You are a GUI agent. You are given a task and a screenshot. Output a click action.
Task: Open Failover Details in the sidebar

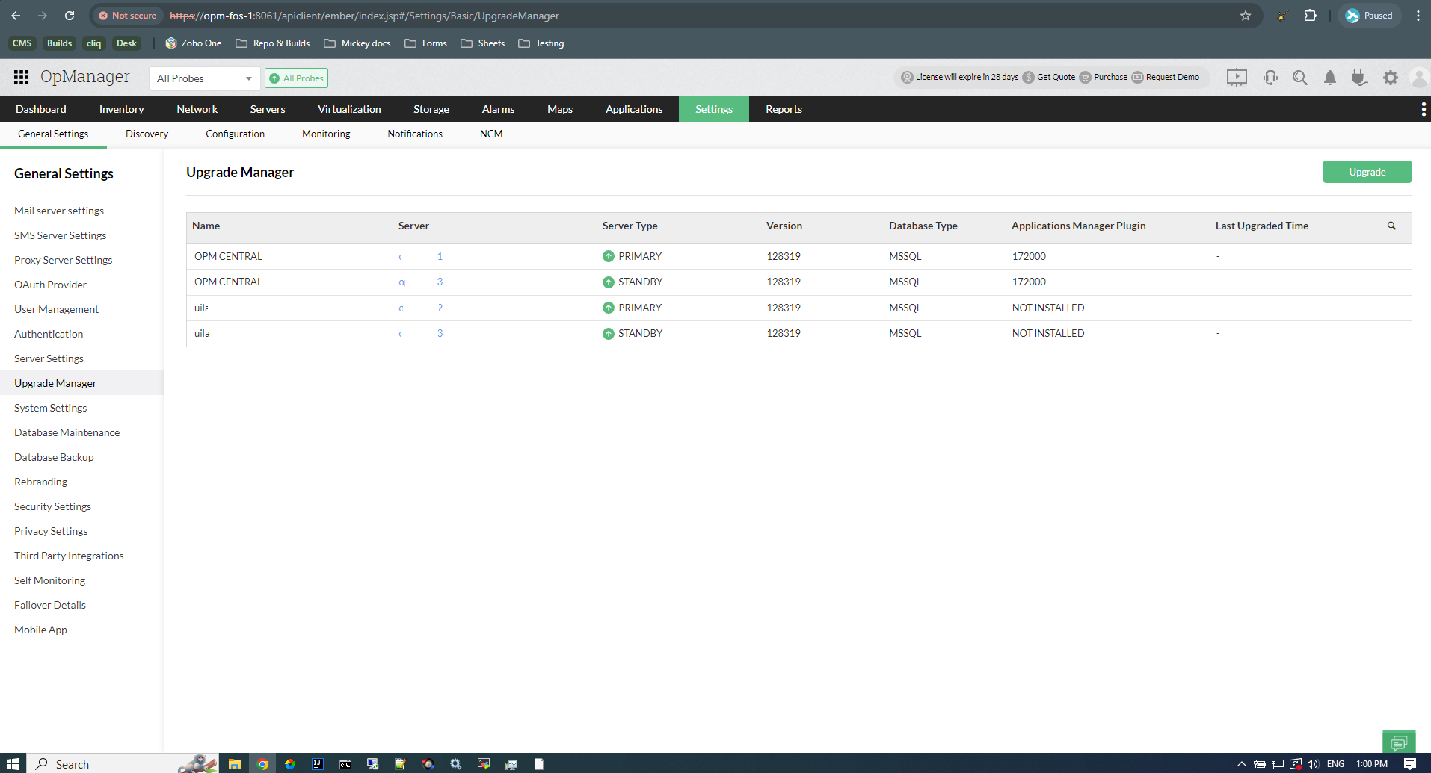point(50,605)
